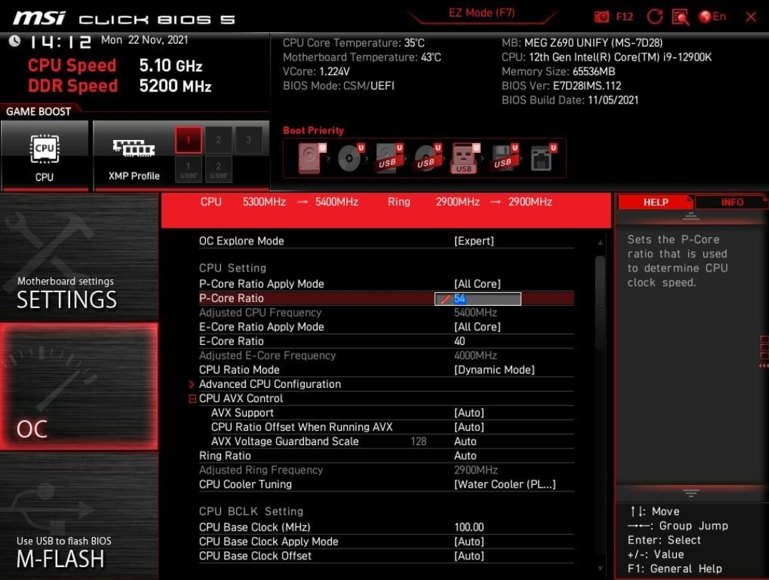Click the Boot Priority heading
The width and height of the screenshot is (769, 580).
[313, 131]
